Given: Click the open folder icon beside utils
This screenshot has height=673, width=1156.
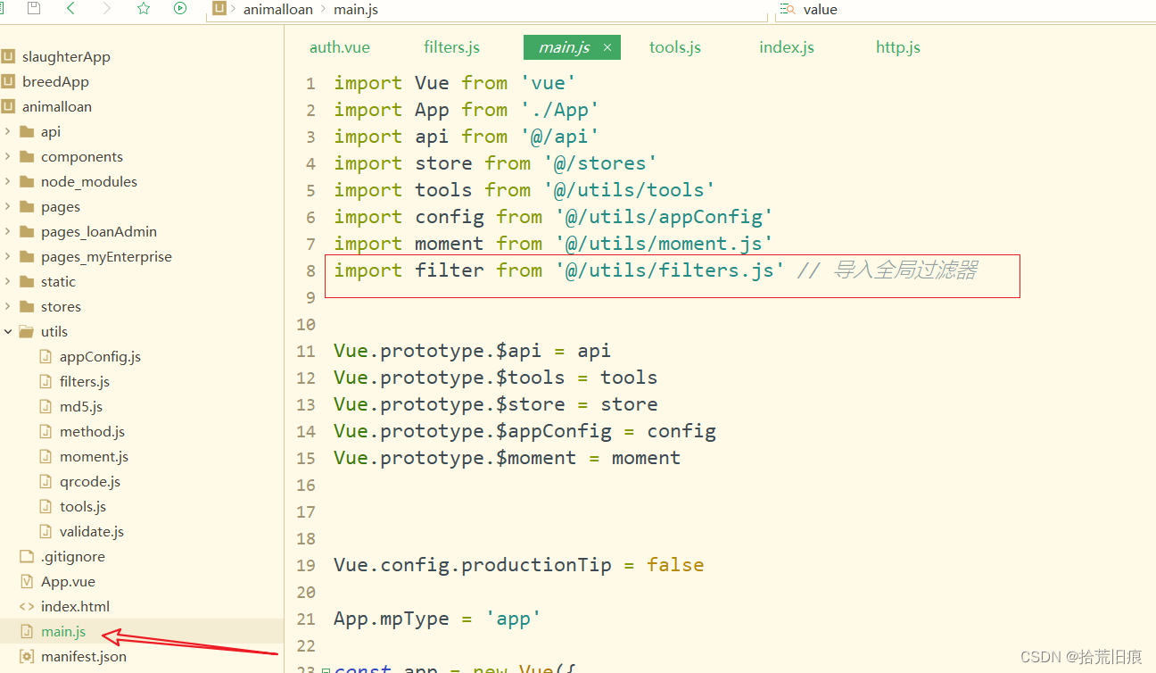Looking at the screenshot, I should [x=27, y=331].
